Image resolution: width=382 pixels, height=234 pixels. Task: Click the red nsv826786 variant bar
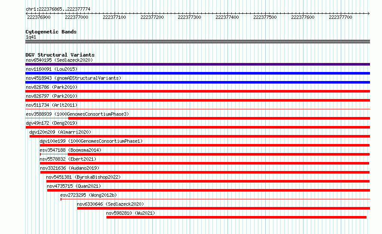pyautogui.click(x=197, y=91)
